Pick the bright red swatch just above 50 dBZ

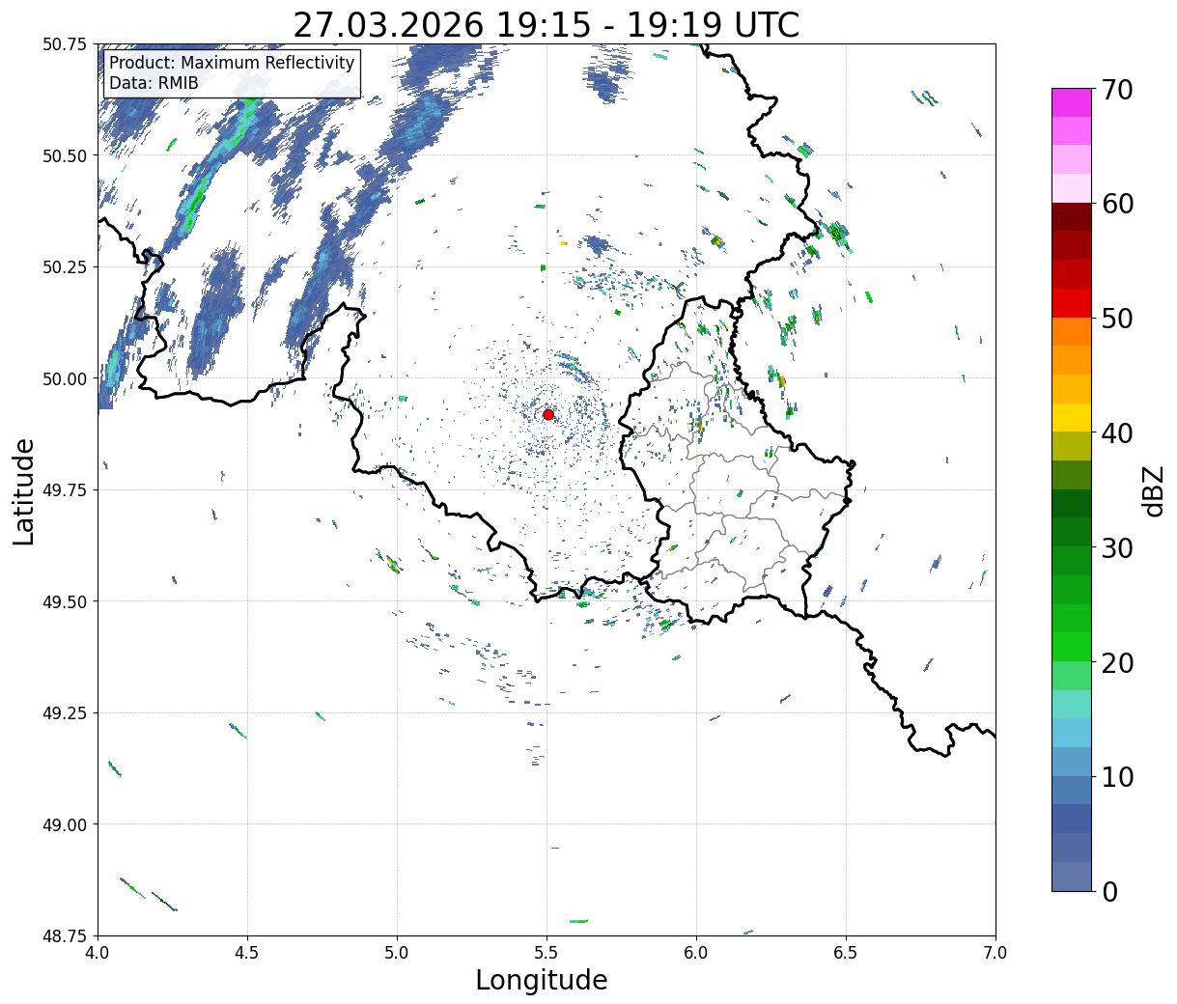click(x=1072, y=303)
